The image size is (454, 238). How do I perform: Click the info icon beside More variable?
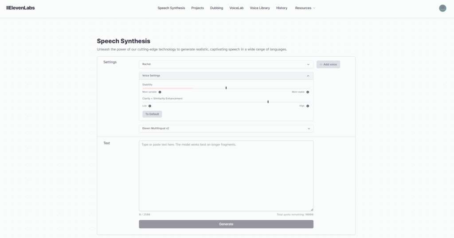pyautogui.click(x=160, y=92)
